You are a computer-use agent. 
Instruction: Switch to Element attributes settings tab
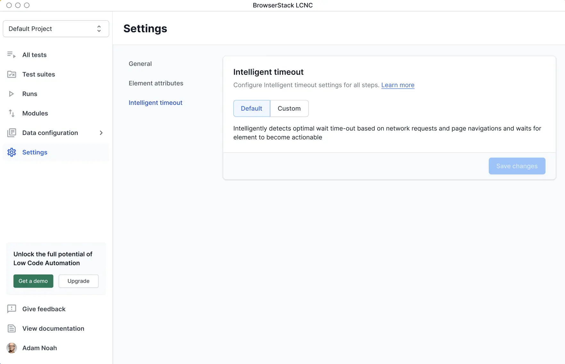(156, 83)
